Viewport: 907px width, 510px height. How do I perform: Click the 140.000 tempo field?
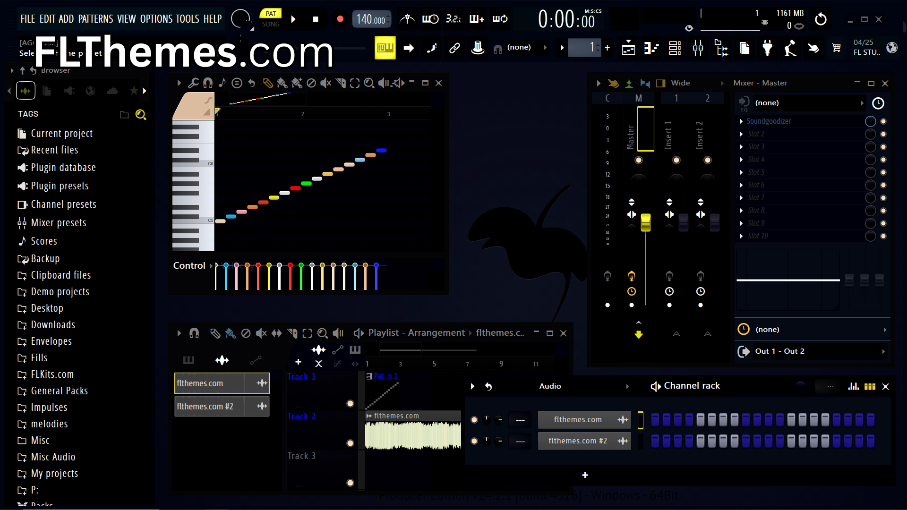(371, 19)
